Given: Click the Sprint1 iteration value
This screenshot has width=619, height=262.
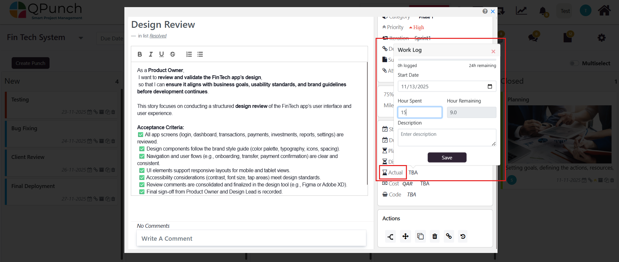Looking at the screenshot, I should (423, 38).
